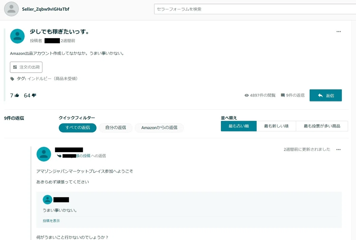356x240 pixels.
Task: Open the 投稿を表示 link in quoted post
Action: click(51, 221)
